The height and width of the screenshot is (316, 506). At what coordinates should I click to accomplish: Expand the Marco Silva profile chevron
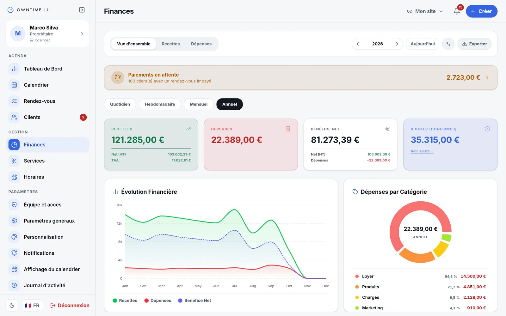click(x=82, y=34)
